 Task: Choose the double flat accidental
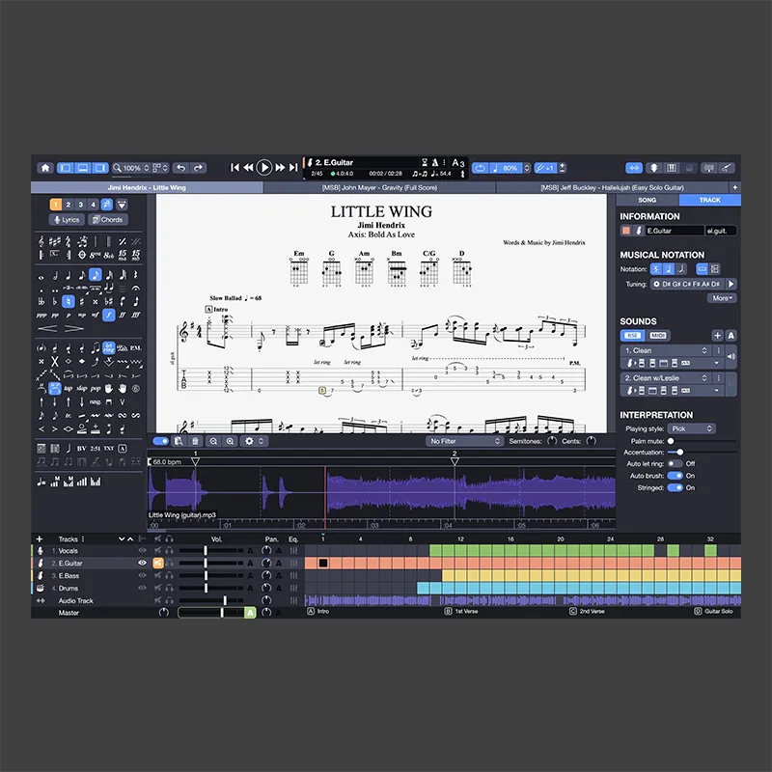pyautogui.click(x=41, y=301)
